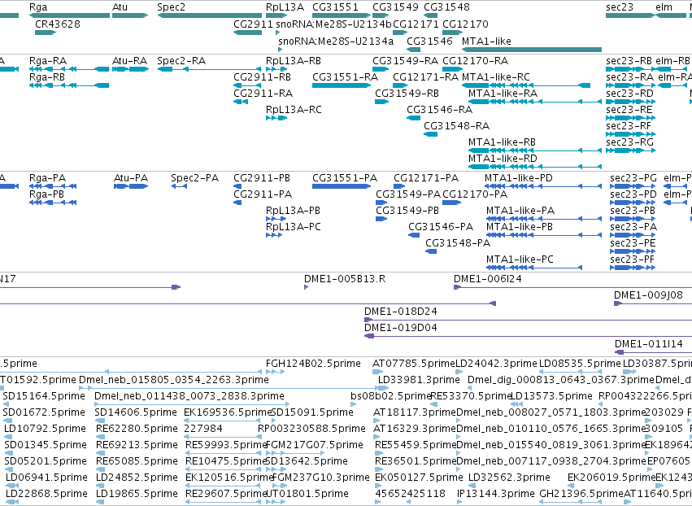
Task: Click the CG12171-PA protein label
Action: click(x=426, y=177)
